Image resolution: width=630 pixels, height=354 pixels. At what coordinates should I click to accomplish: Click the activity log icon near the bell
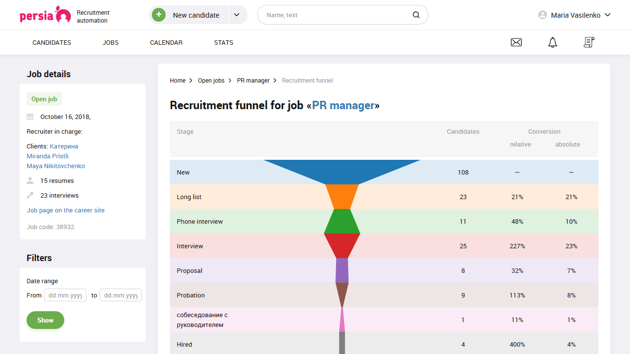coord(589,42)
